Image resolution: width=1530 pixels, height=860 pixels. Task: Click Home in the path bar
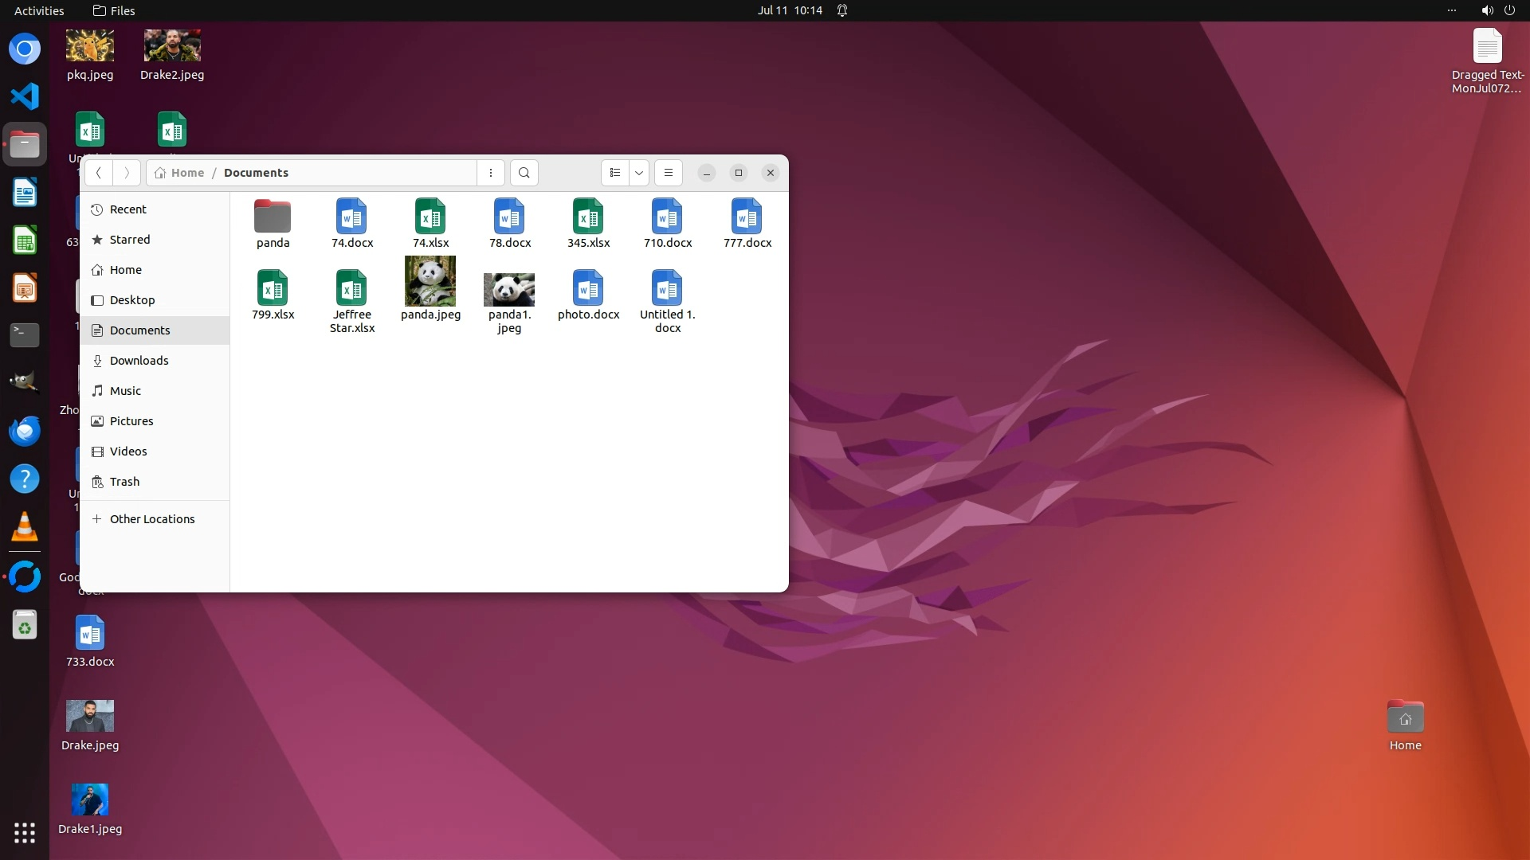187,173
